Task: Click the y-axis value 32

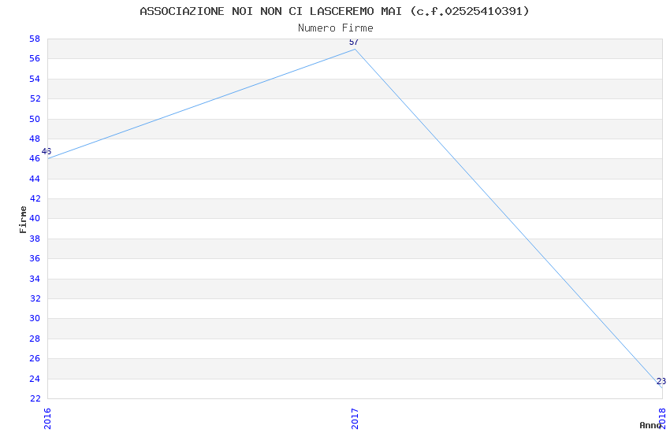Action: pyautogui.click(x=35, y=298)
